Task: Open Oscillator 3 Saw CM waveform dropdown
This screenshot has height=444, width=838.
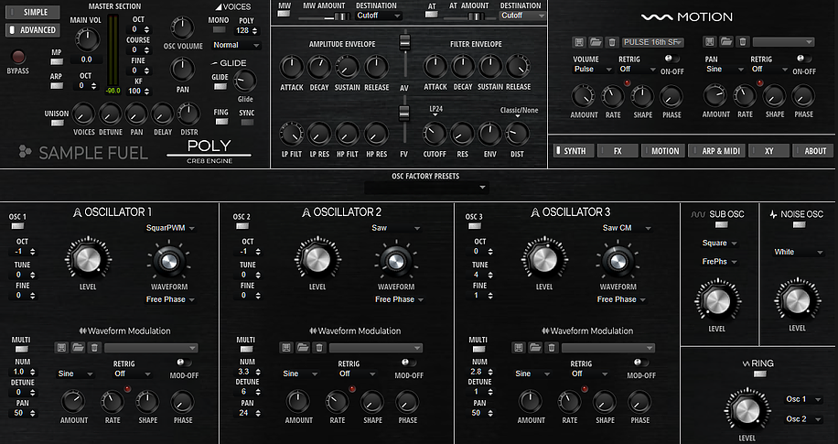Action: (627, 228)
